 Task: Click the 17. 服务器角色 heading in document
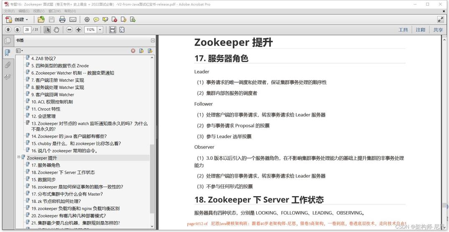pos(221,58)
